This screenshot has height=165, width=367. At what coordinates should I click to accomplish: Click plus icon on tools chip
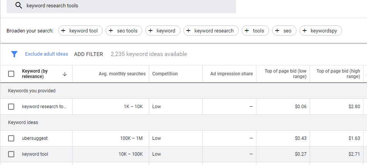(247, 31)
